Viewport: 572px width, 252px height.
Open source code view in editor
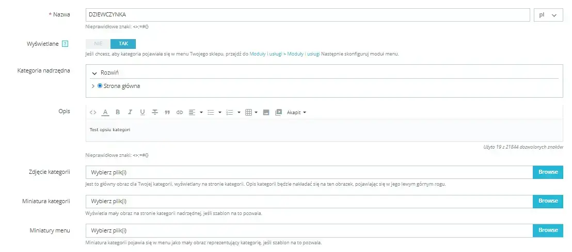click(93, 112)
